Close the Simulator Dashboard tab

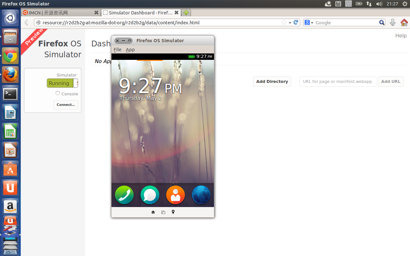click(x=176, y=13)
